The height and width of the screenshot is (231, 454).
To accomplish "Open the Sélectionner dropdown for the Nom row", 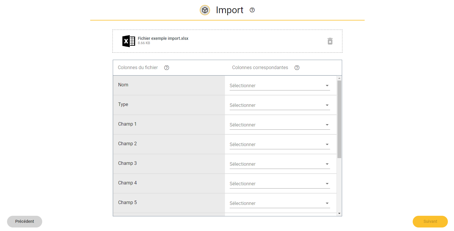I will coord(280,85).
